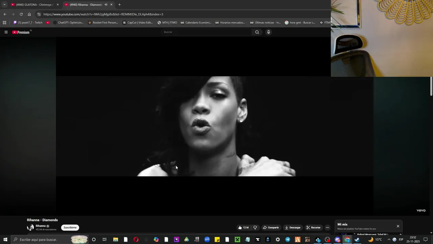Show hidden system tray icons
This screenshot has width=433, height=244.
[x=389, y=240]
